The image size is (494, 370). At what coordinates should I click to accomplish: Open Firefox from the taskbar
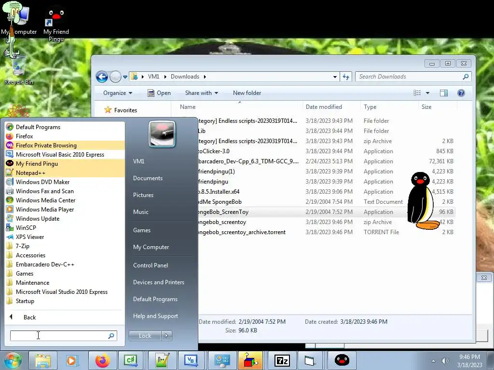click(102, 360)
